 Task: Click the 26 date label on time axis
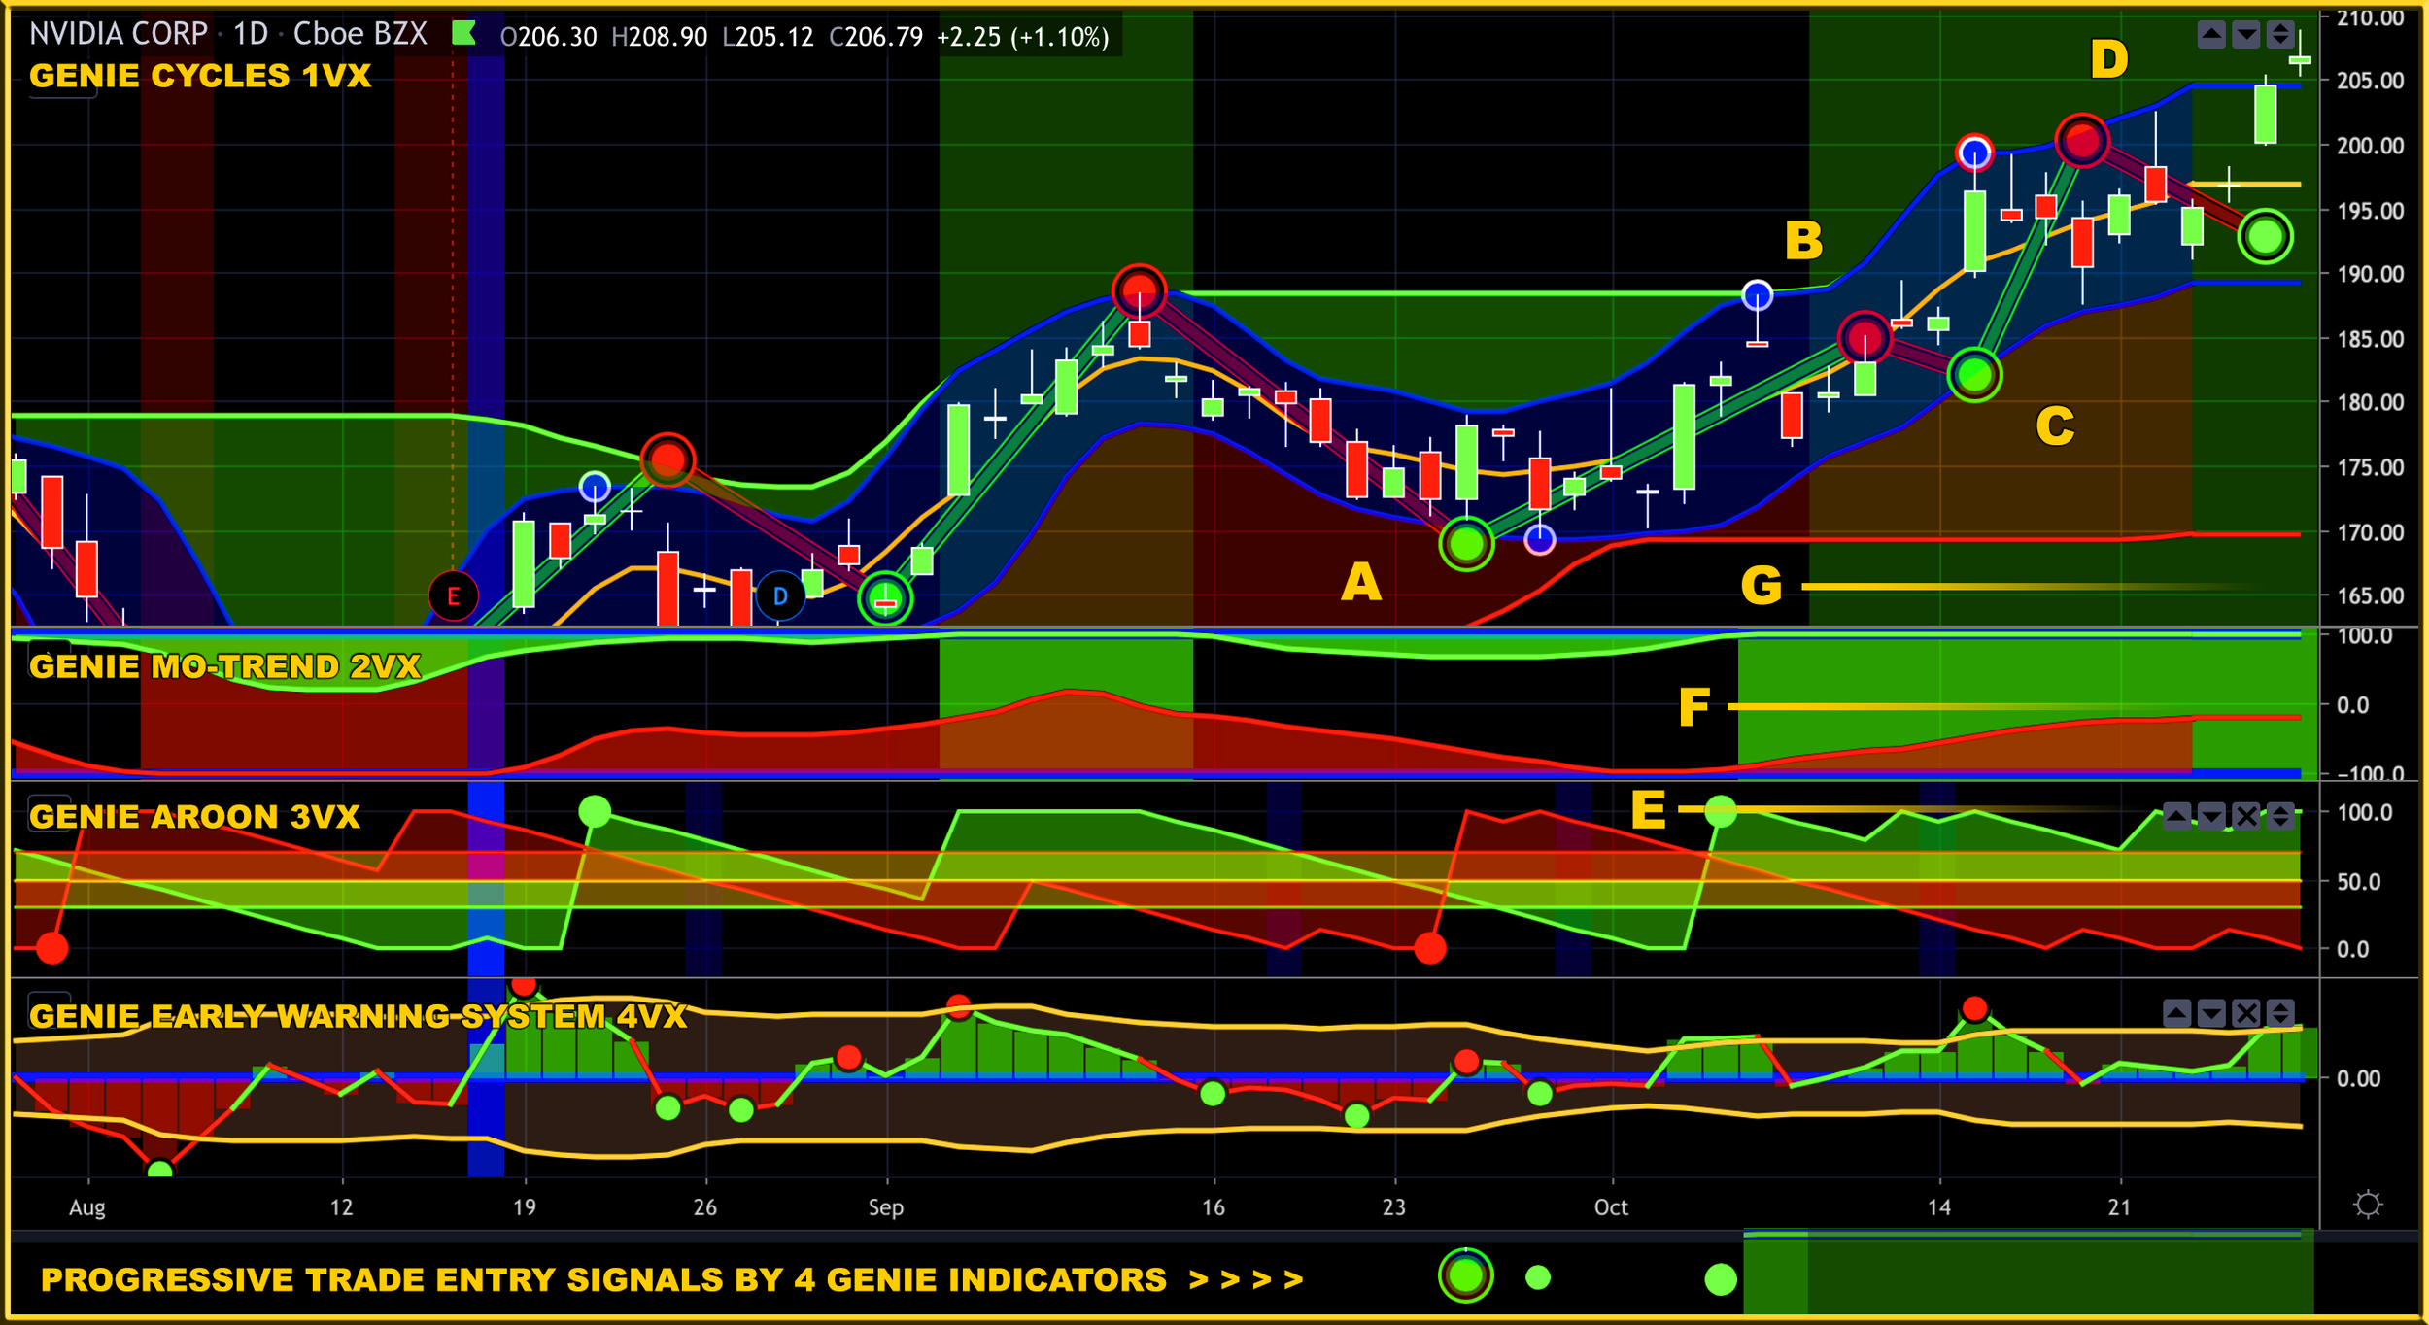pos(705,1207)
